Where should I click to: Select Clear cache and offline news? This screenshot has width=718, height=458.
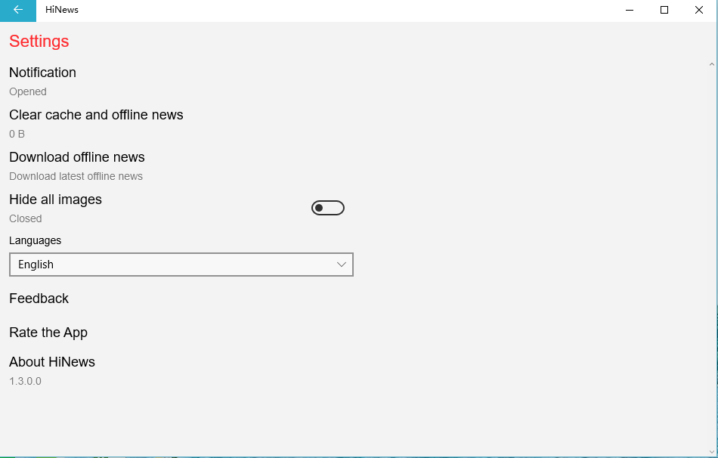96,115
